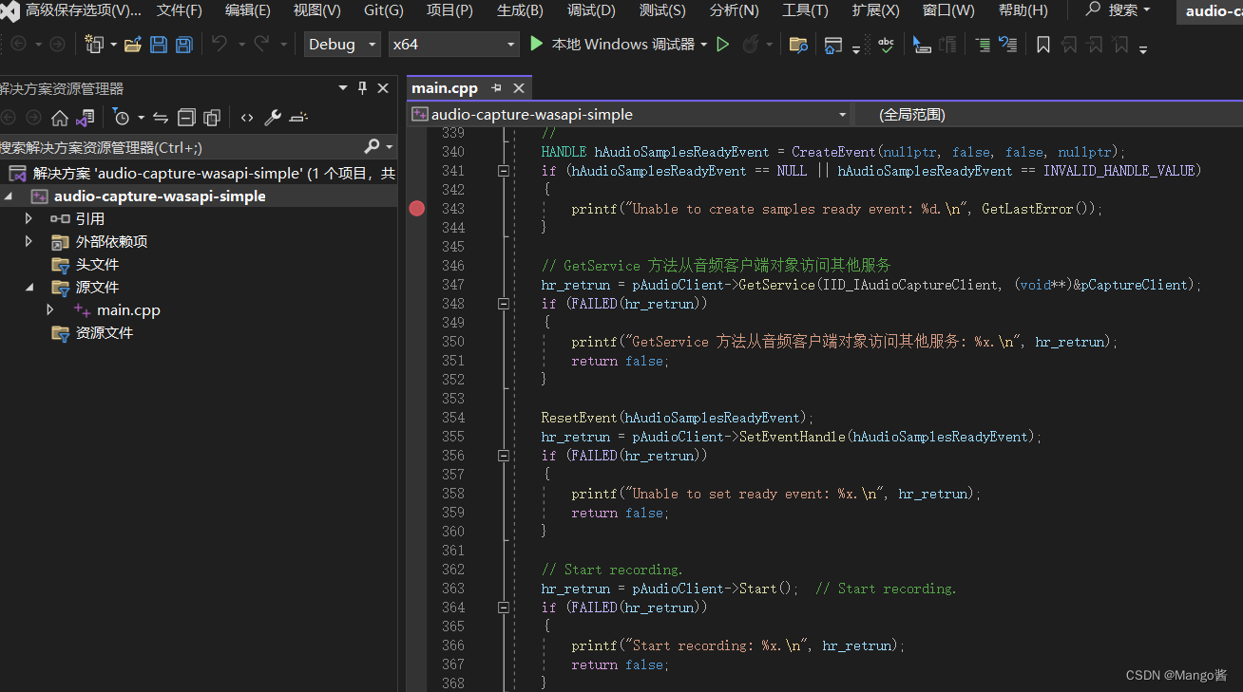1243x692 pixels.
Task: Open the 编辑(E) menu
Action: tap(247, 10)
